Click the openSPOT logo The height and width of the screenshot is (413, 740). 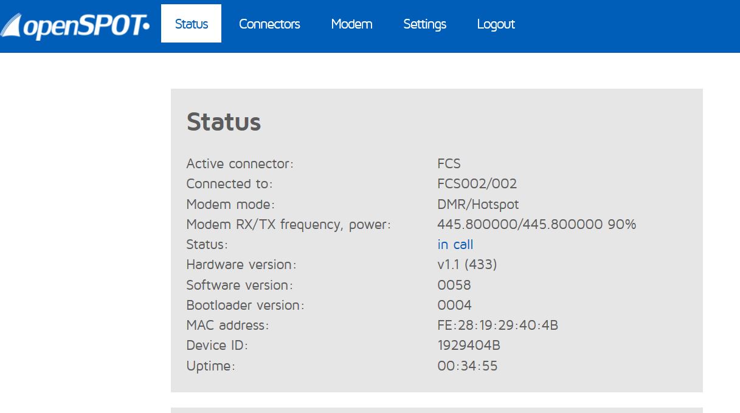(75, 26)
